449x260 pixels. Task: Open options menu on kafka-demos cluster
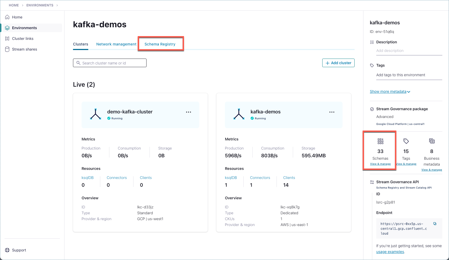click(332, 112)
